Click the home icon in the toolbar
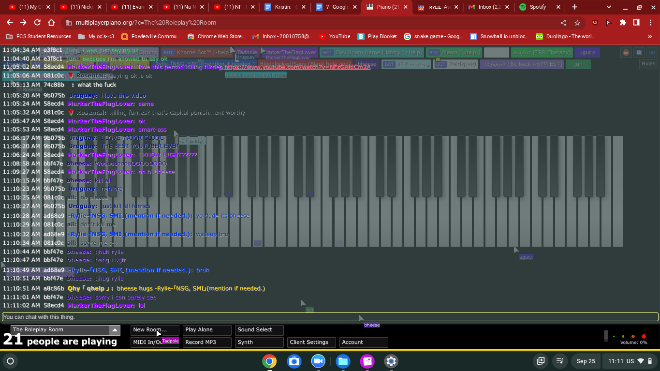The width and height of the screenshot is (660, 371). tap(51, 23)
